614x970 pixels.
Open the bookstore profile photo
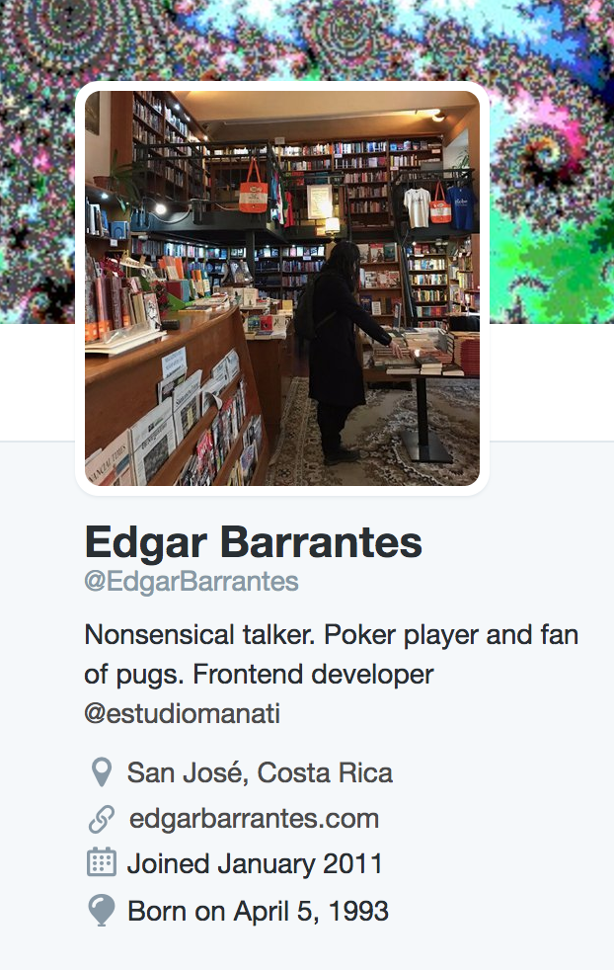click(x=282, y=288)
